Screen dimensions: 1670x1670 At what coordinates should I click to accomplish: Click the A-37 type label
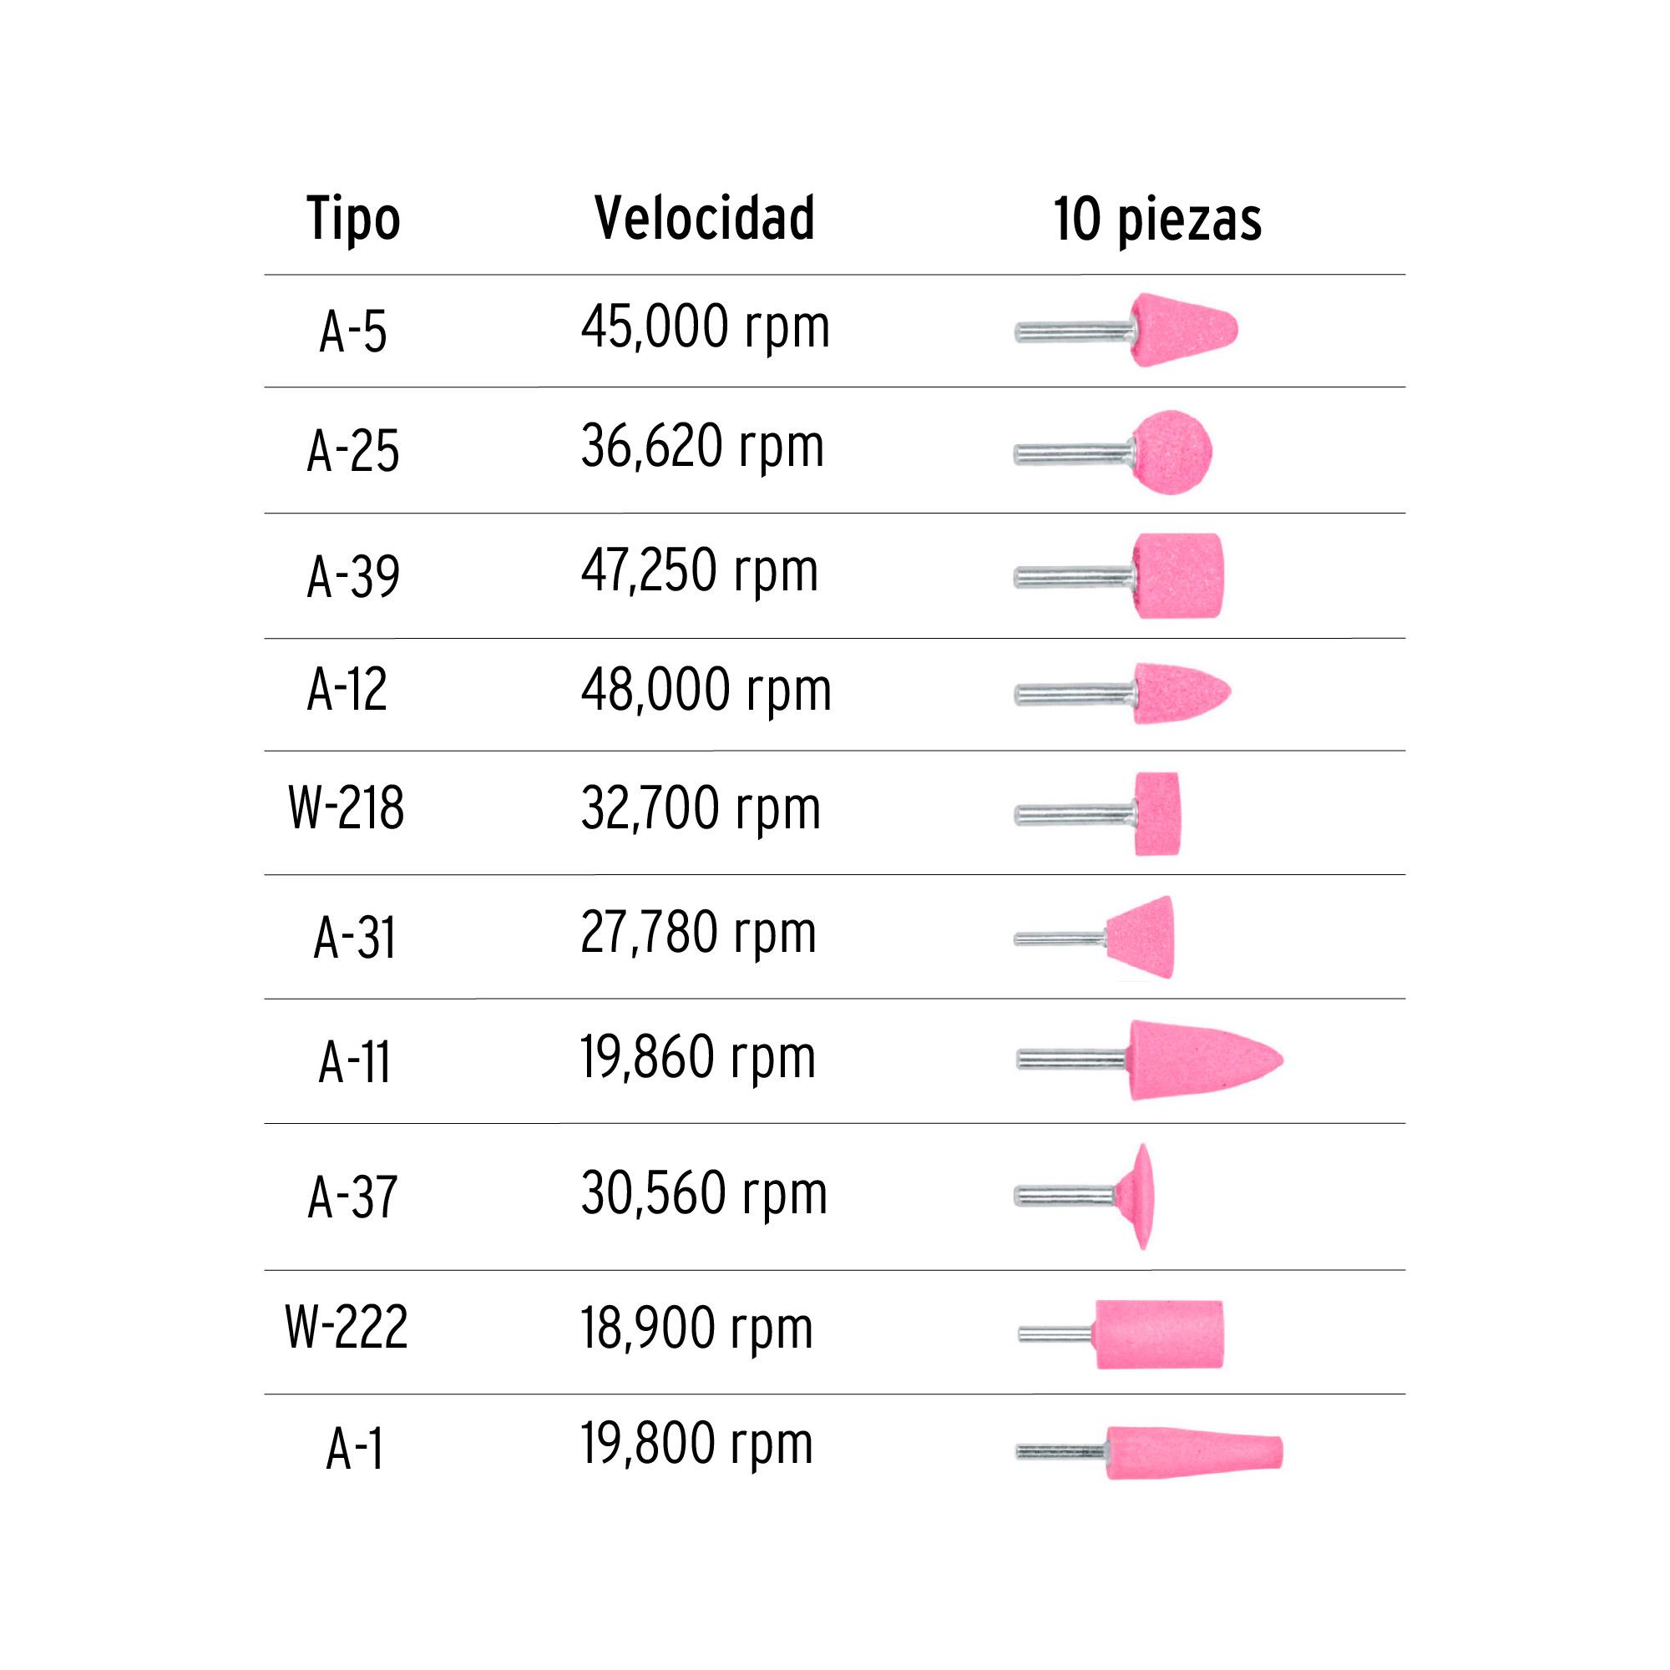[x=352, y=1198]
